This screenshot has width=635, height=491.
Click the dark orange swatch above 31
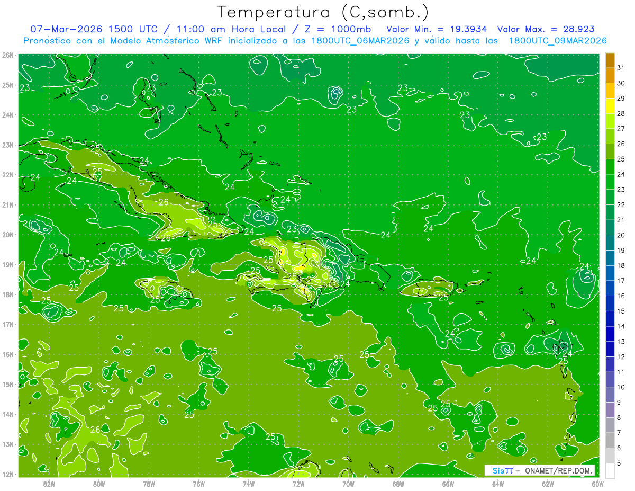point(610,60)
